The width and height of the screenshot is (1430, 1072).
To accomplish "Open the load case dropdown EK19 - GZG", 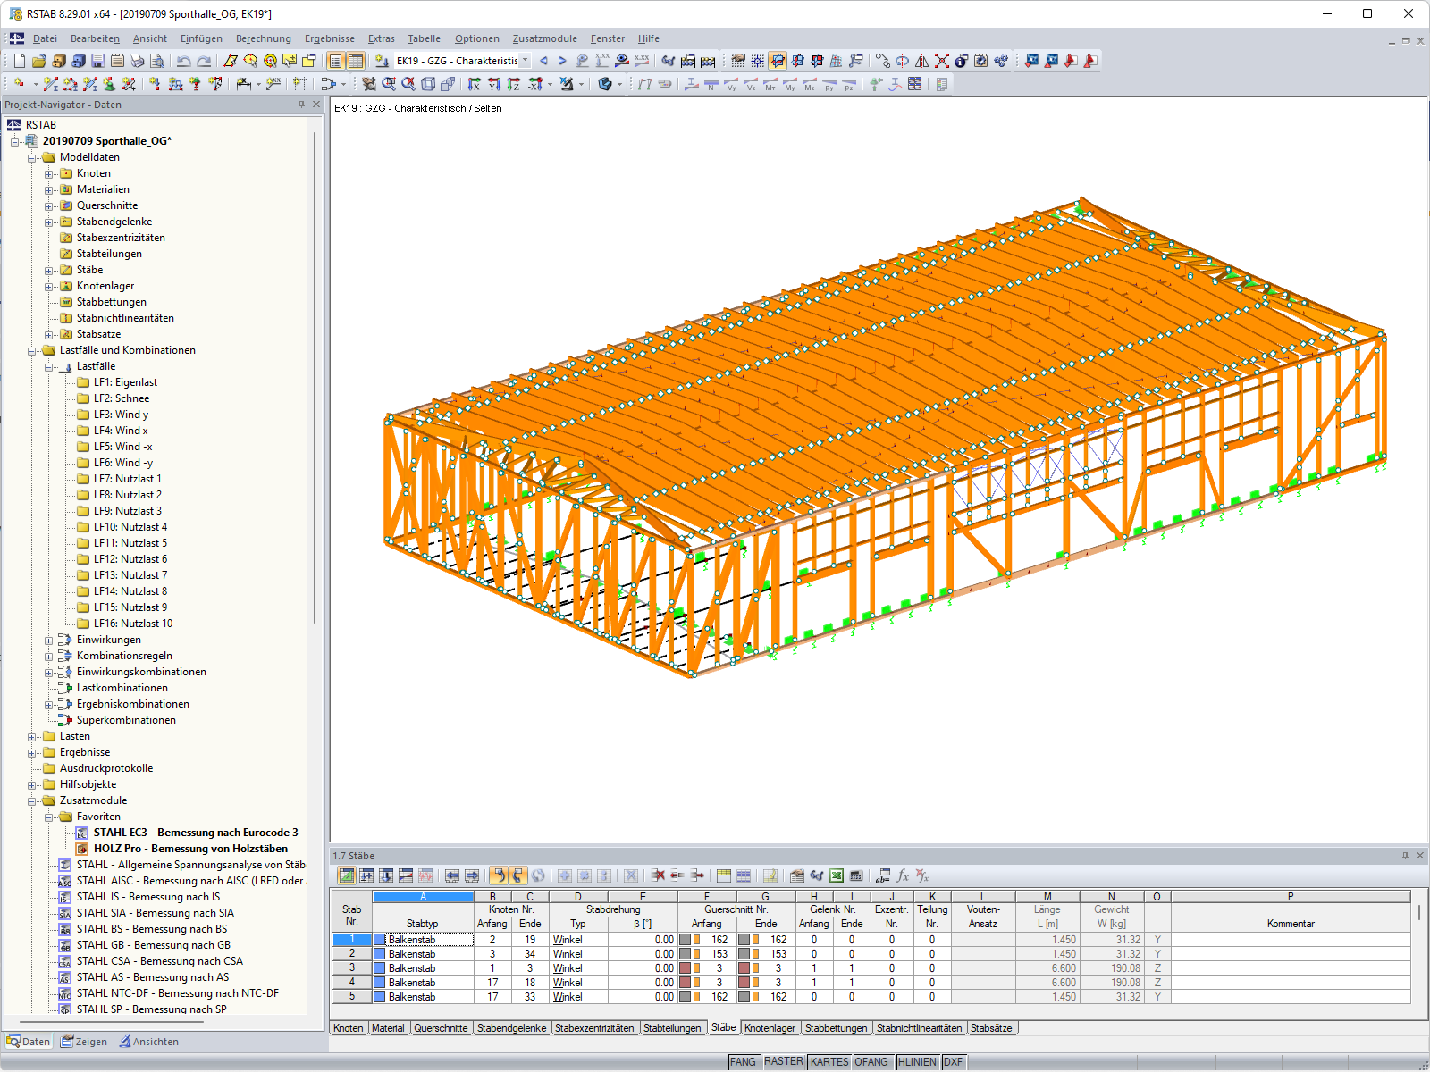I will coord(525,61).
